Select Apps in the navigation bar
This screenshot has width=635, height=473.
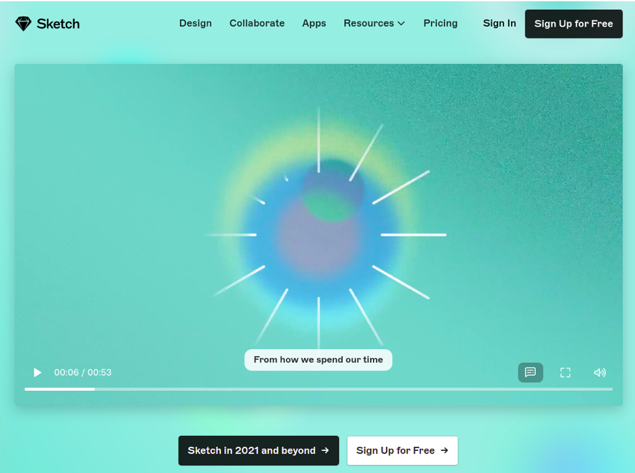(314, 23)
